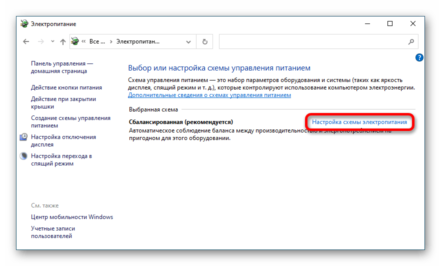441x266 pixels.
Task: Click the Up directory arrow
Action: [x=62, y=42]
